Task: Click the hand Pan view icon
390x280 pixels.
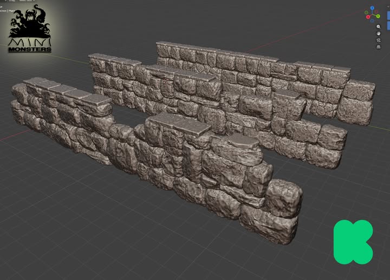Action: coord(379,34)
